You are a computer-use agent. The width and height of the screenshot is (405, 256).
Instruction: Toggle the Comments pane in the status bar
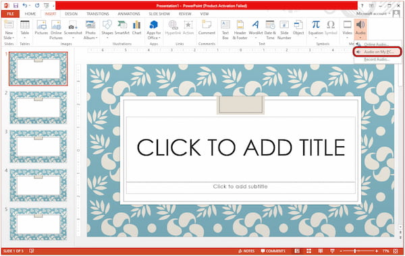pos(273,251)
